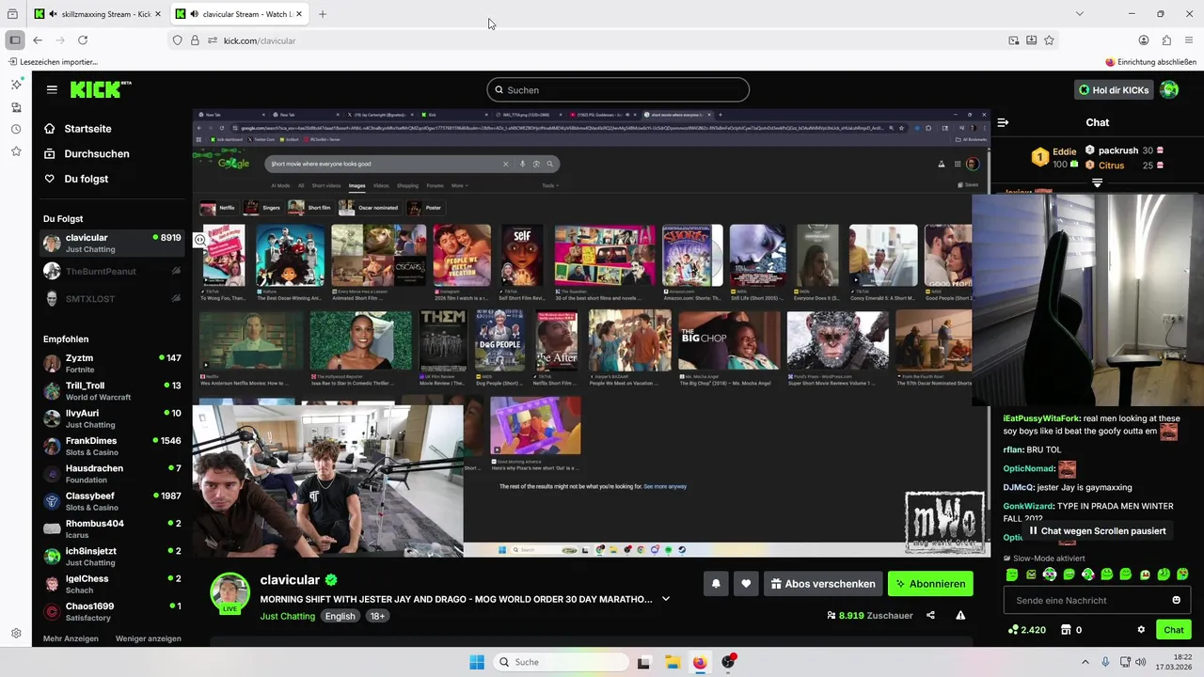
Task: Click the bell notification button for clavicular
Action: 716,584
